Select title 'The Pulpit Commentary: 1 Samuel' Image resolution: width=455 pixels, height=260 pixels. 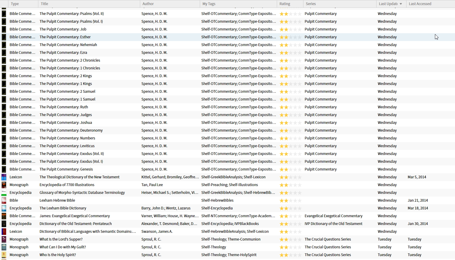(67, 99)
